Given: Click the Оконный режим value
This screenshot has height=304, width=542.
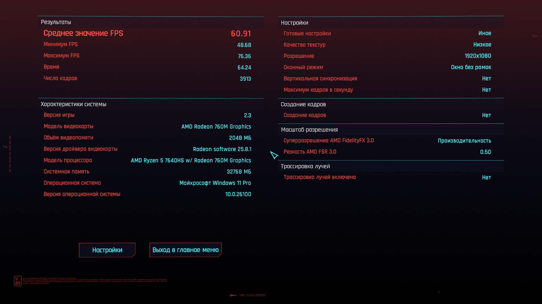Looking at the screenshot, I should click(x=471, y=67).
